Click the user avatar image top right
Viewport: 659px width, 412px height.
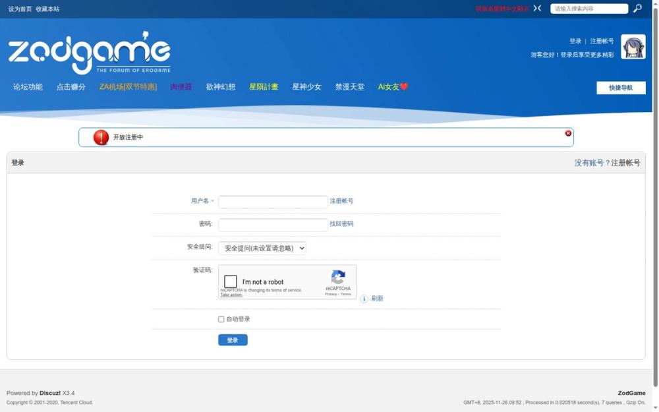pos(632,46)
